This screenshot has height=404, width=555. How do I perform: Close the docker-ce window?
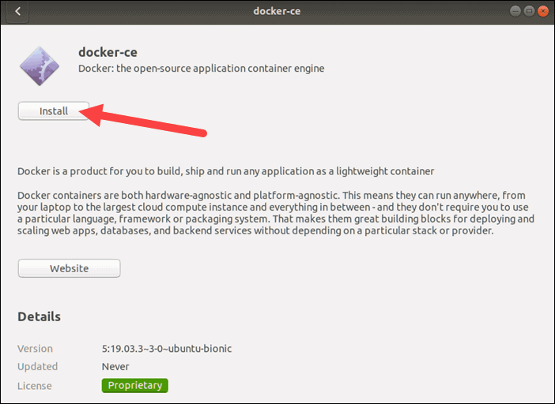542,11
